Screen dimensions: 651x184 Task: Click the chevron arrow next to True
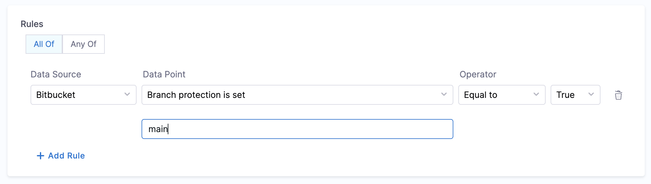(591, 94)
